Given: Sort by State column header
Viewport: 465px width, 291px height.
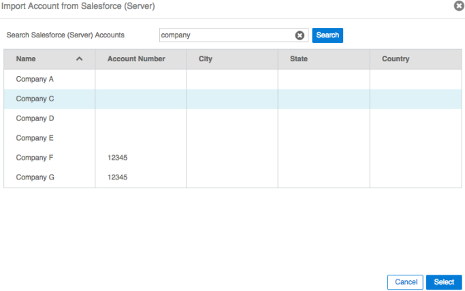Looking at the screenshot, I should tap(299, 58).
